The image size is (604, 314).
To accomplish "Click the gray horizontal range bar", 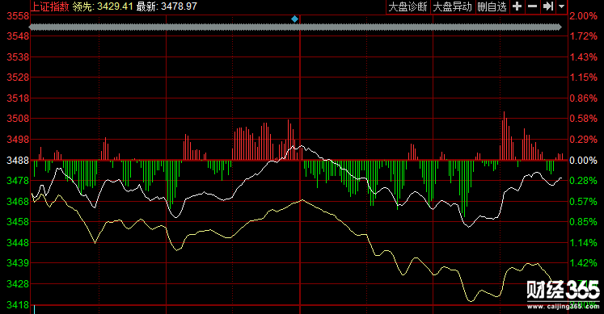I will 295,27.
